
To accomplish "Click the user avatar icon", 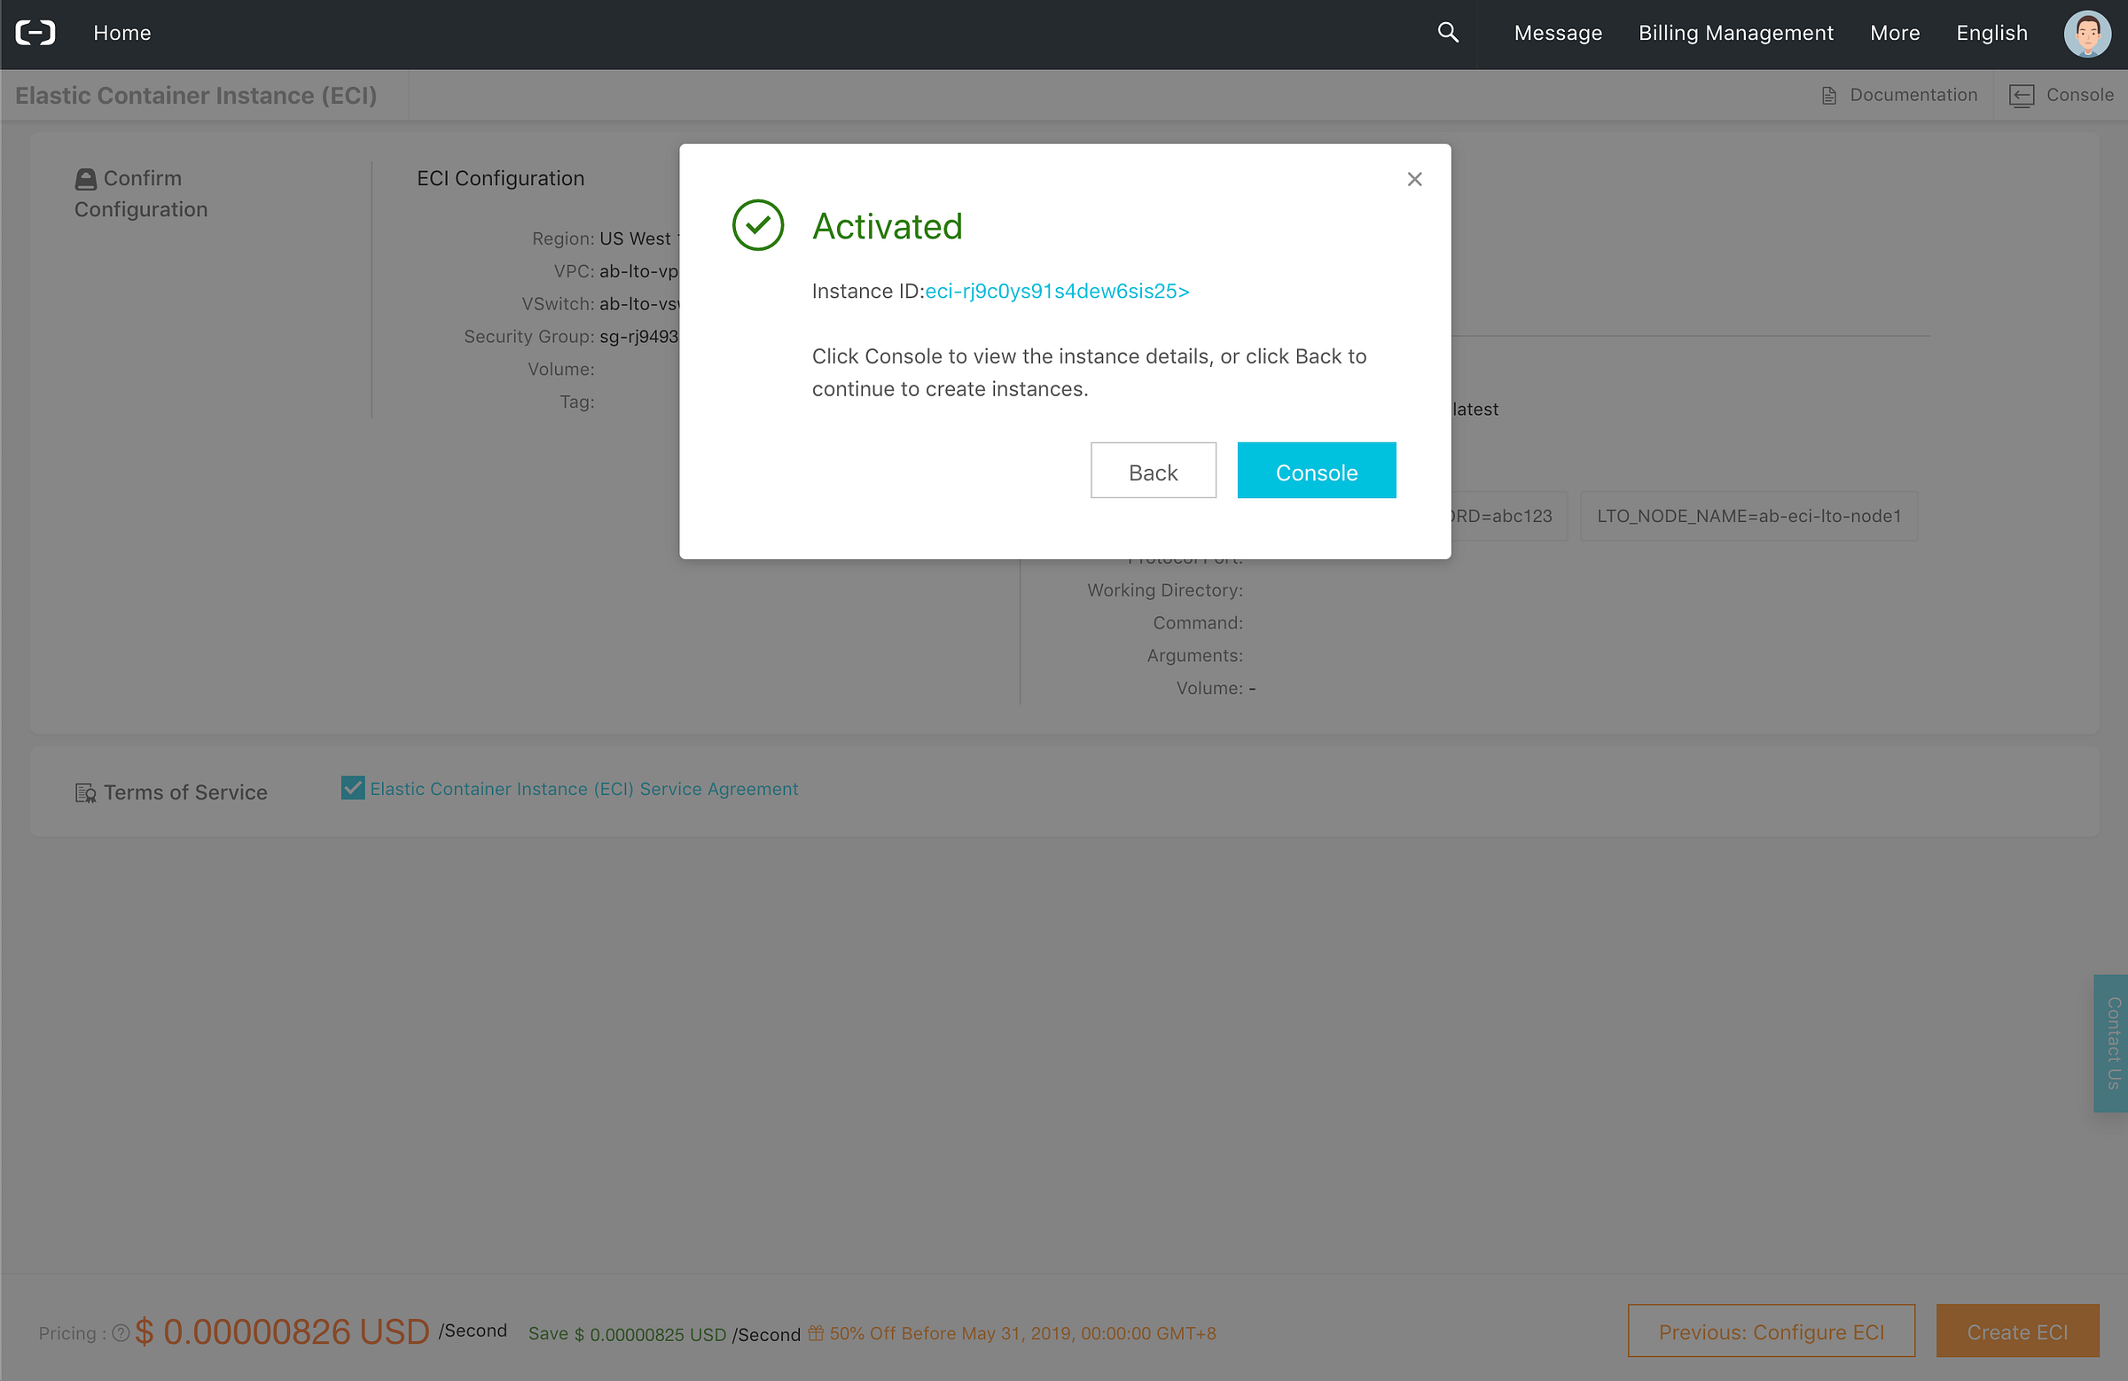I will coord(2087,34).
